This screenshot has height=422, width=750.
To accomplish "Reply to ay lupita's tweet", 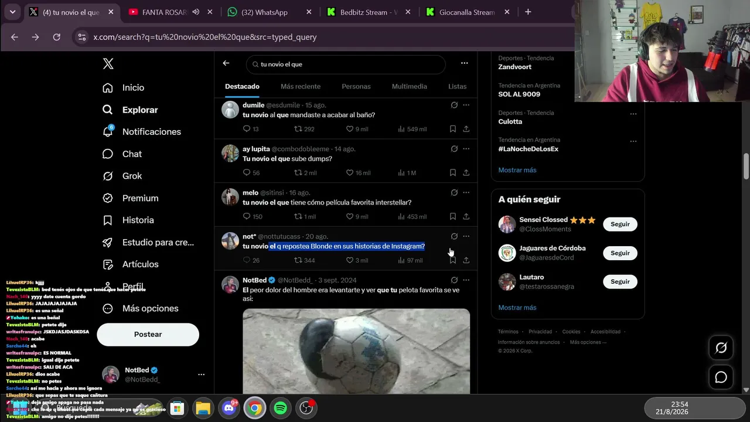I will click(x=247, y=172).
